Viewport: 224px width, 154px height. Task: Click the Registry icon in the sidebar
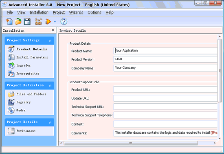tap(11, 102)
